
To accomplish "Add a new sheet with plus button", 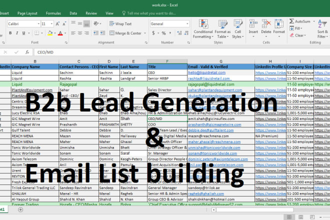I will (x=20, y=209).
